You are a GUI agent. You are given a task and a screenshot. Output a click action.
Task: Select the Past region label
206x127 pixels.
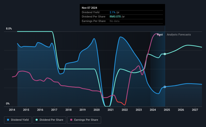[x=160, y=34]
